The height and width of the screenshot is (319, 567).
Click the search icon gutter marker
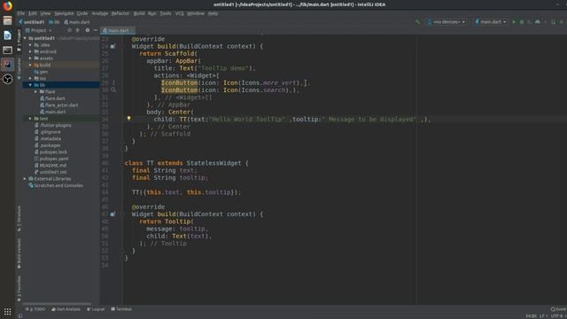point(113,89)
